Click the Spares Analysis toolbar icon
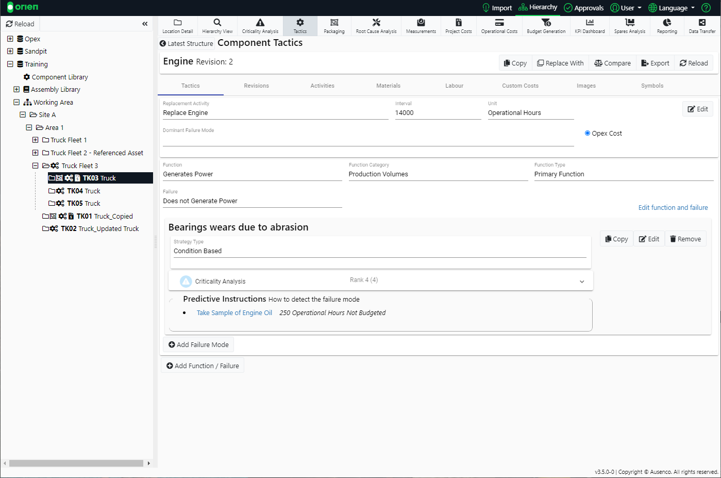The width and height of the screenshot is (721, 478). pyautogui.click(x=629, y=25)
